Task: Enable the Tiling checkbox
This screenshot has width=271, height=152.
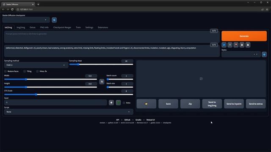Action: pyautogui.click(x=25, y=71)
